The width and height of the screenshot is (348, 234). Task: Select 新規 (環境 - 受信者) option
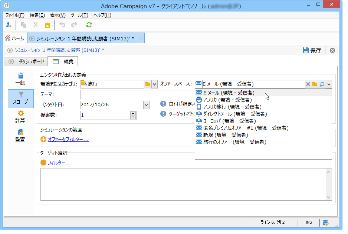click(x=263, y=135)
